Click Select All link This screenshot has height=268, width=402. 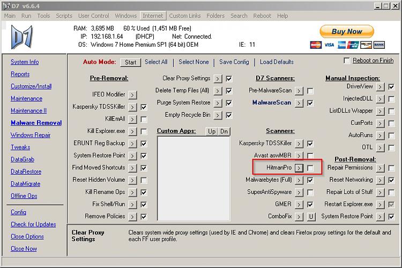coord(156,62)
